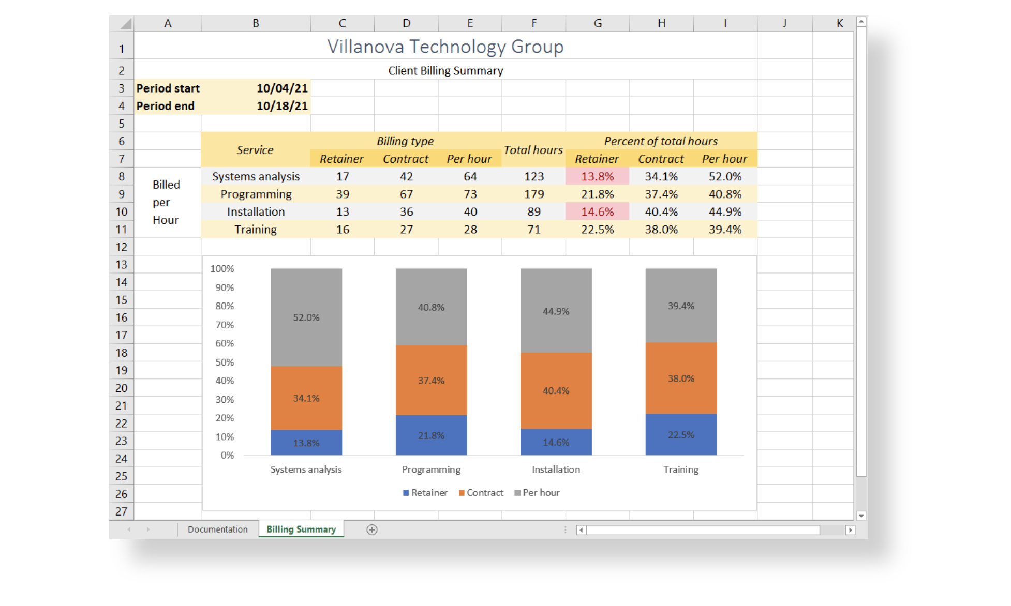Select highlighted 13.8% Retainer cell
The width and height of the screenshot is (1011, 606).
[x=597, y=177]
